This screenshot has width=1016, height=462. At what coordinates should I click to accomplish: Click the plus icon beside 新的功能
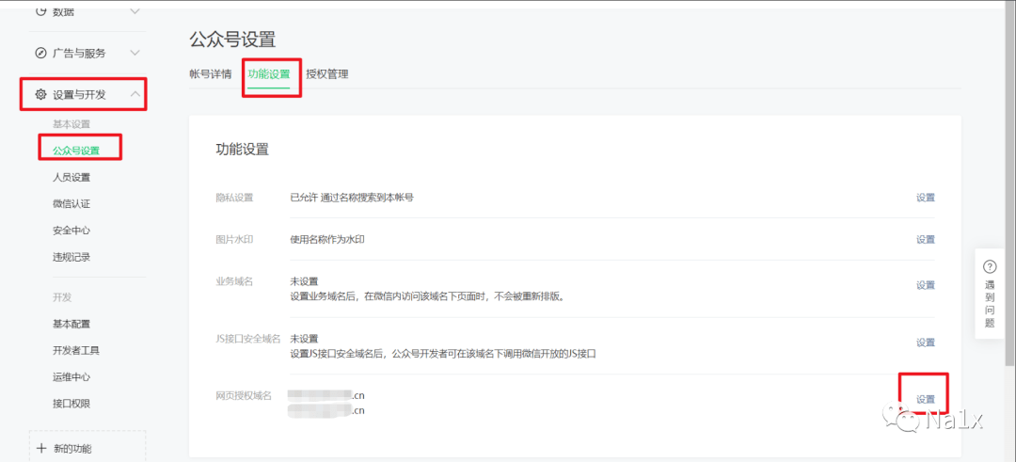tap(41, 449)
